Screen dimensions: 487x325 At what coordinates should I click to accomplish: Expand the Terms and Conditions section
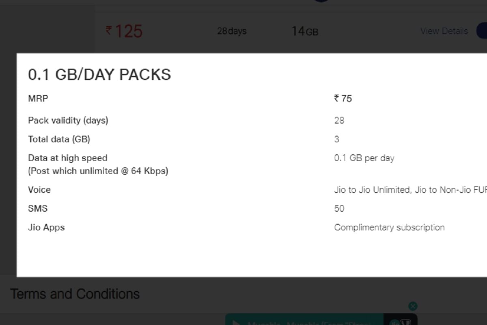(75, 293)
